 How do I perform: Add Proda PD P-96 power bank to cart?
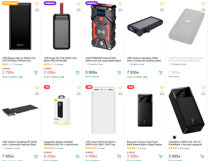pyautogui.click(x=77, y=73)
